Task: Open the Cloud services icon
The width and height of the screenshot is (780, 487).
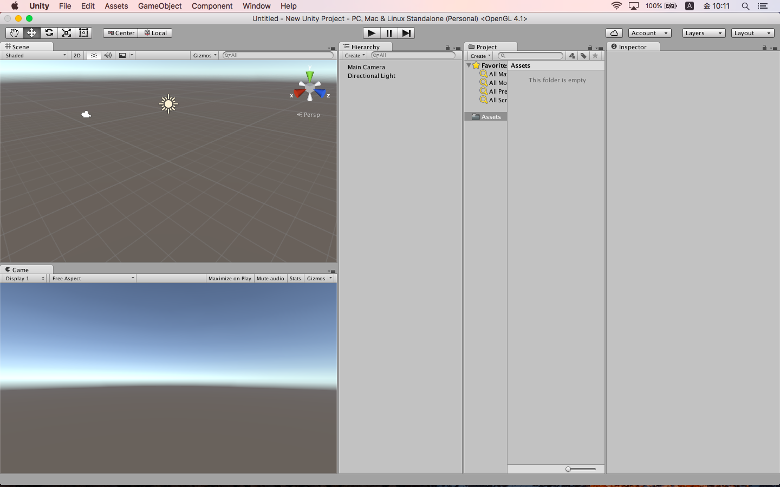Action: click(x=614, y=33)
